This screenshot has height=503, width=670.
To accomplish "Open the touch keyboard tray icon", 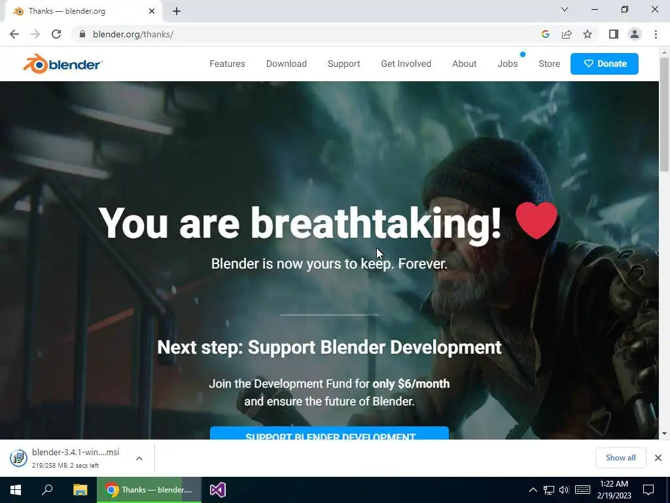I will click(582, 490).
